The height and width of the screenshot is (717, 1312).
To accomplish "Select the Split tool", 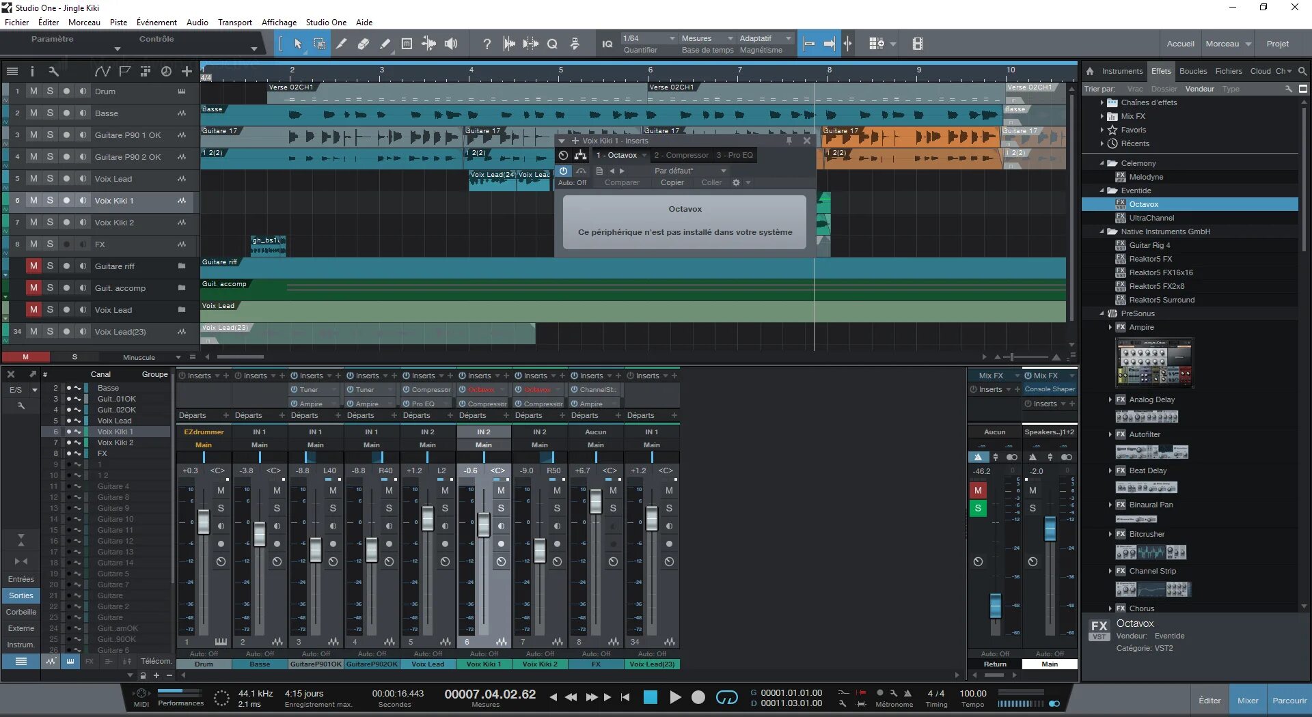I will 341,44.
